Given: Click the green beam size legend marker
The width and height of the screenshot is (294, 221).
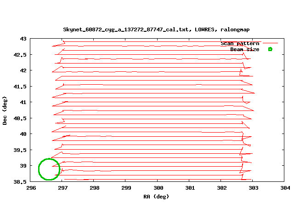Looking at the screenshot, I should click(270, 49).
